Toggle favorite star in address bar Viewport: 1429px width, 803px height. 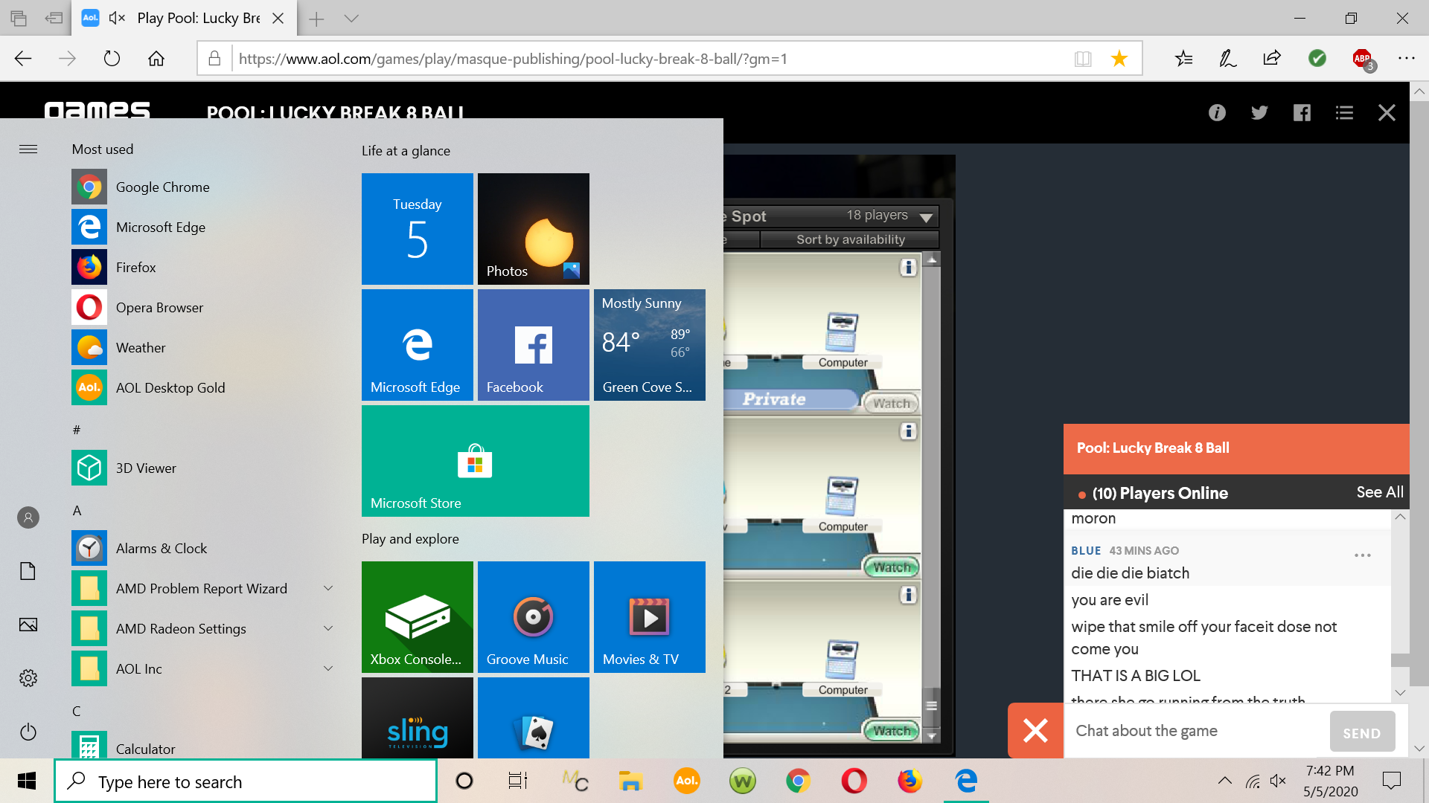tap(1119, 59)
